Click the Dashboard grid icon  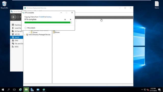pyautogui.click(x=13, y=25)
